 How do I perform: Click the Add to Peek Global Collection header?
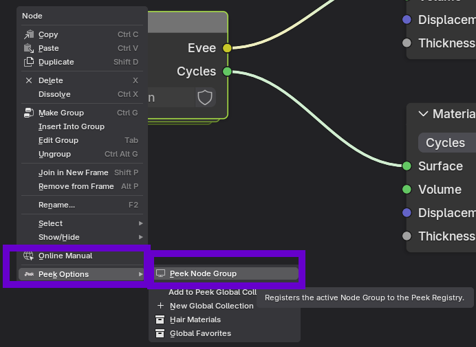(x=213, y=292)
